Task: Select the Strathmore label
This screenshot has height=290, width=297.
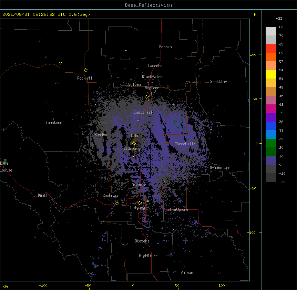Action: pyautogui.click(x=178, y=209)
